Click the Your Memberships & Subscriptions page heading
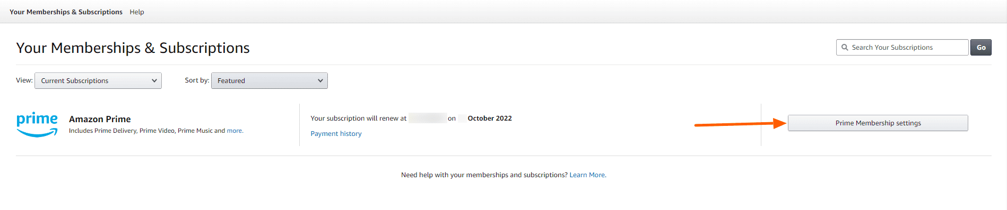This screenshot has height=210, width=1007. [133, 48]
